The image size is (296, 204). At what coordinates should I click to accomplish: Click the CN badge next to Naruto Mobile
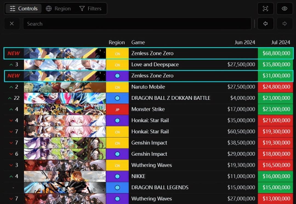click(x=117, y=87)
